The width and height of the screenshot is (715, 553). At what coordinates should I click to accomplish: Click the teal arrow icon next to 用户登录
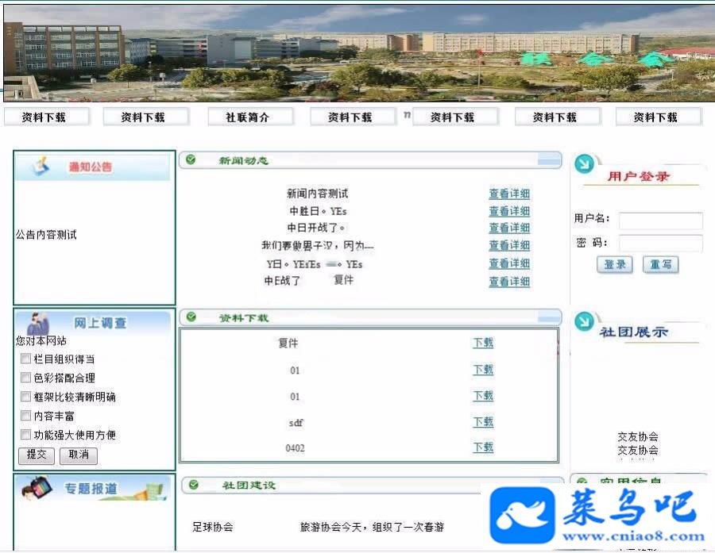584,164
